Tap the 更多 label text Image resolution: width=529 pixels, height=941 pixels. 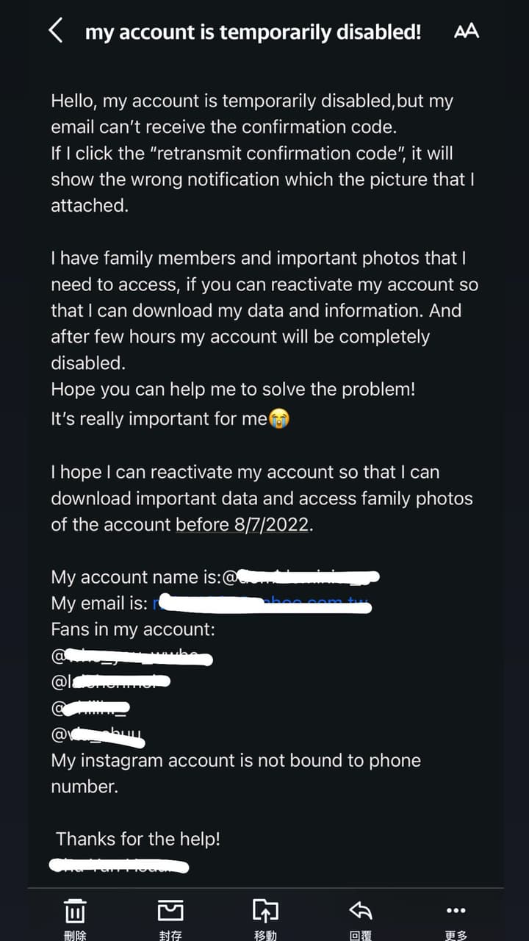pos(456,936)
